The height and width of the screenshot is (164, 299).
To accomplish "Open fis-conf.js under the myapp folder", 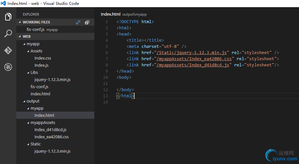I will click(39, 87).
